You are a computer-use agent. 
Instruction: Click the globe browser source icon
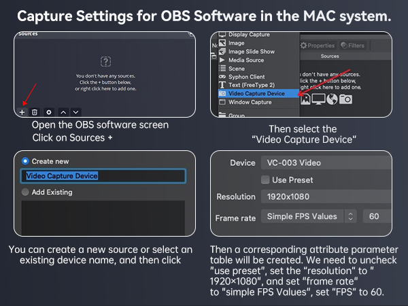[x=332, y=99]
